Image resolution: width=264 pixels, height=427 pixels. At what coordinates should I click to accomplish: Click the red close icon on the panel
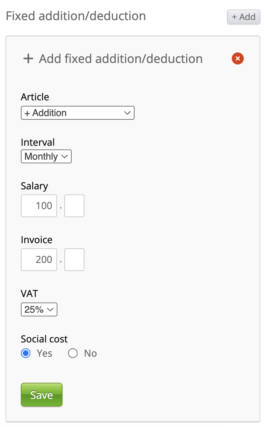click(238, 58)
